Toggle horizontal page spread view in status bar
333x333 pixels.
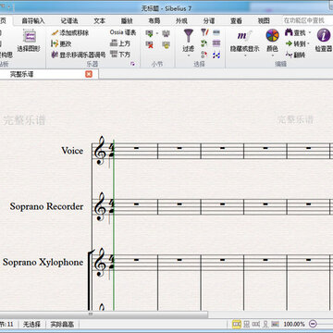click(237, 324)
